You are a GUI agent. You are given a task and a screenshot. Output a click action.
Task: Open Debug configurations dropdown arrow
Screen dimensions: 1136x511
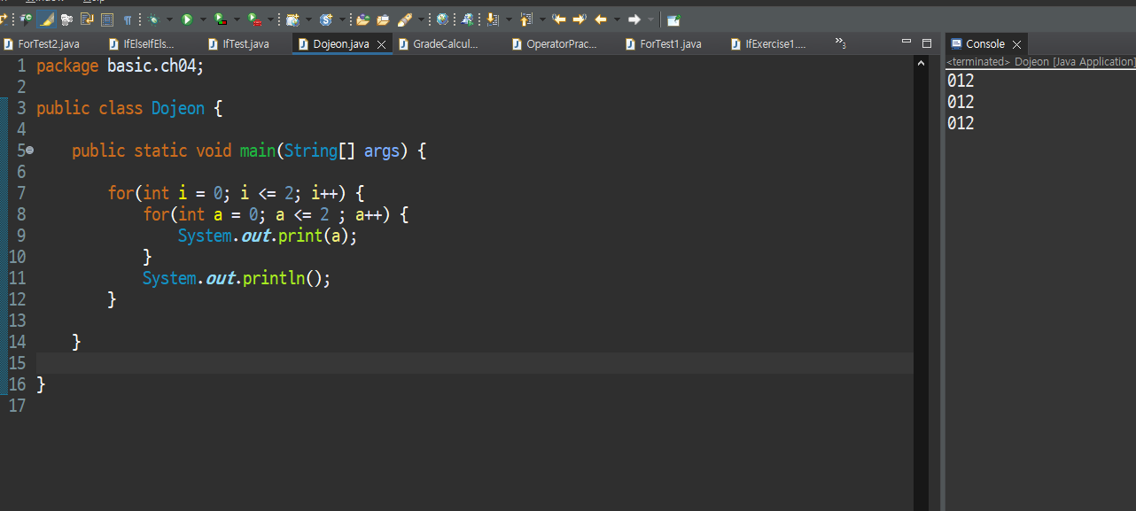pyautogui.click(x=169, y=19)
